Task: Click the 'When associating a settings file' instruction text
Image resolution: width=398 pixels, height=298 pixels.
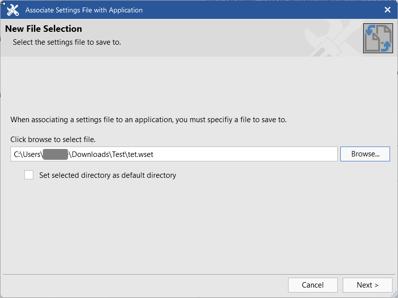Action: [x=148, y=120]
